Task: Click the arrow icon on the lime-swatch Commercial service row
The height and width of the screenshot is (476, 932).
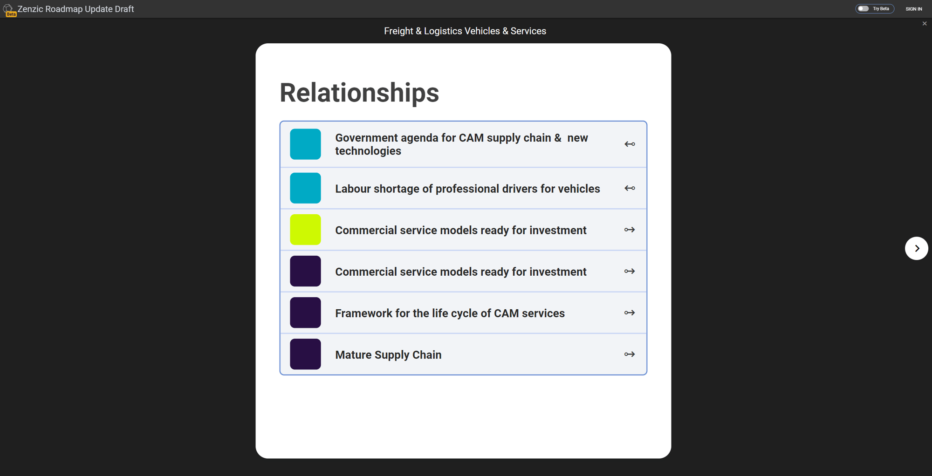Action: [629, 230]
